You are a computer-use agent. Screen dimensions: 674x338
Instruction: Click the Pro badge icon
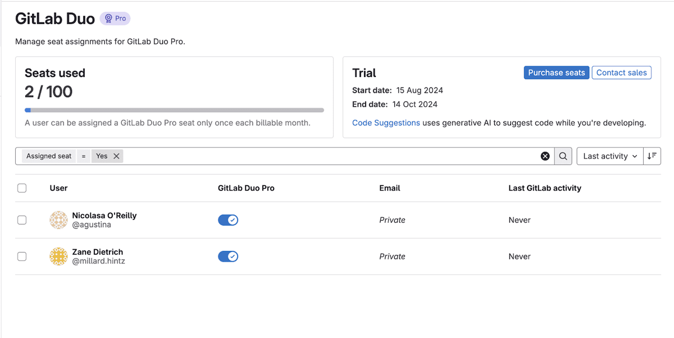tap(109, 19)
